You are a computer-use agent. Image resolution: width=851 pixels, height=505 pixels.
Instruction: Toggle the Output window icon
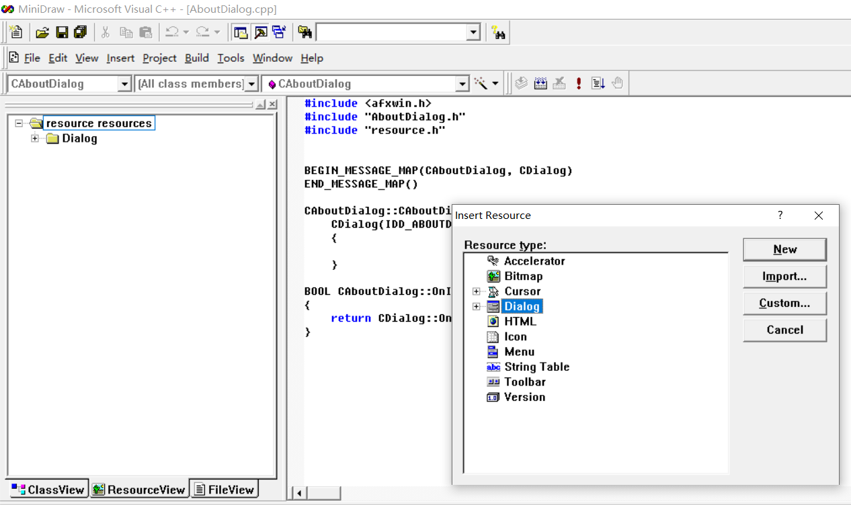click(x=260, y=32)
